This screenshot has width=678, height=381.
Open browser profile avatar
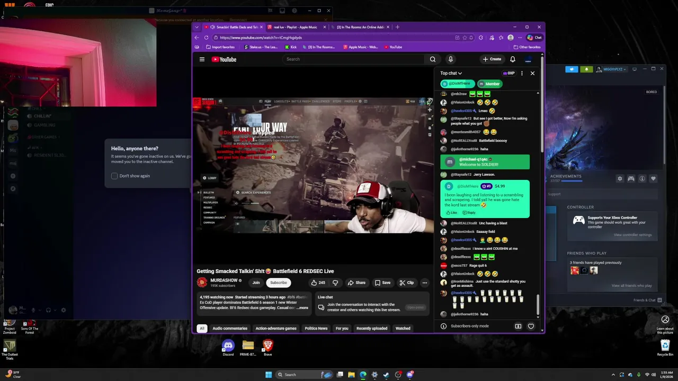pos(510,38)
